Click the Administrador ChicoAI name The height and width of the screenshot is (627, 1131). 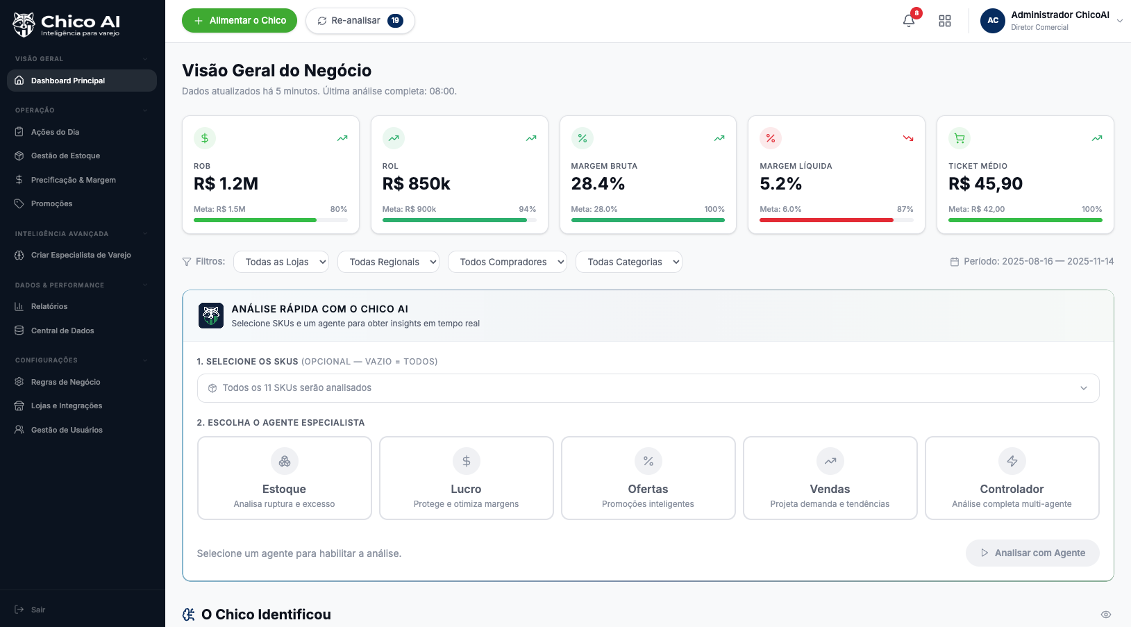[1060, 15]
